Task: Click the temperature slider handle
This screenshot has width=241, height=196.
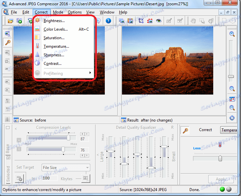Action: pos(220,158)
